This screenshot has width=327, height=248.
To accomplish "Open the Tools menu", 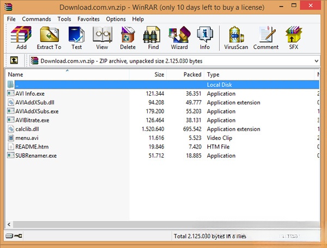I will [64, 19].
